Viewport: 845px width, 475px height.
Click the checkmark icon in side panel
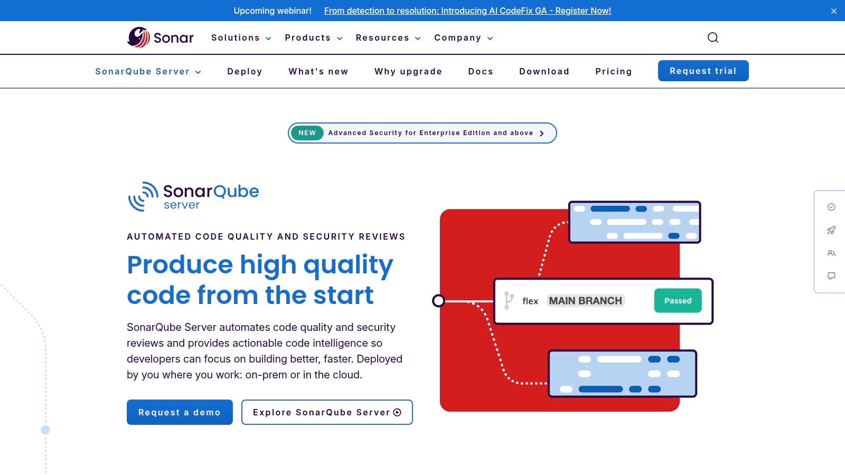831,207
